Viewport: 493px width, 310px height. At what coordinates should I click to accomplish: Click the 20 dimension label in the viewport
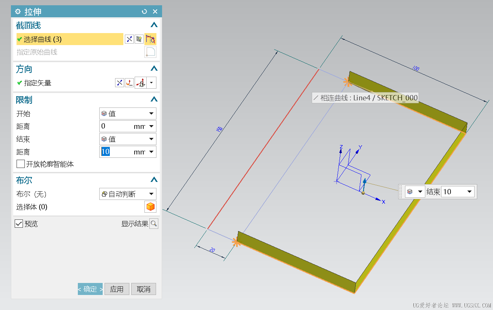(x=212, y=250)
